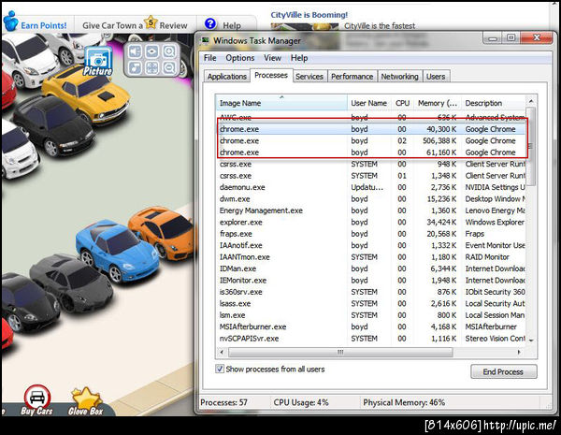This screenshot has height=435, width=561.
Task: Select the nvSCPAPISvr.exe process row
Action: [371, 339]
